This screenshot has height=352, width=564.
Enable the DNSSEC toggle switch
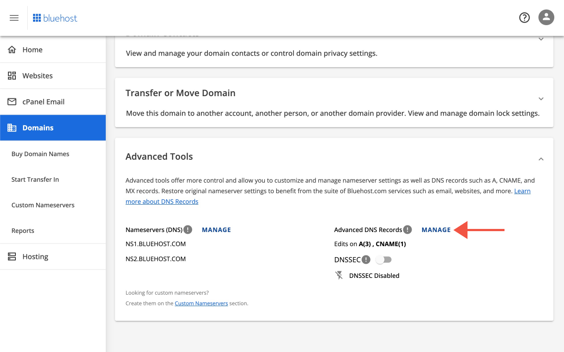tap(383, 259)
